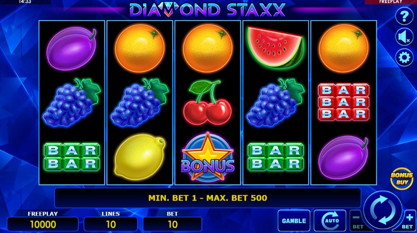The image size is (417, 233).
Task: Open the help question mark icon
Action: click(404, 16)
